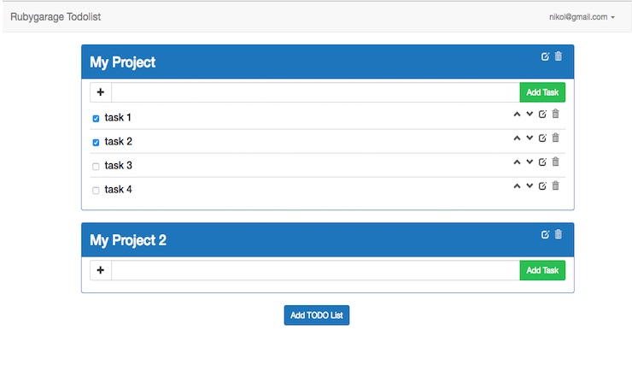Click Add Task in My Project
The image size is (632, 371).
pyautogui.click(x=542, y=92)
